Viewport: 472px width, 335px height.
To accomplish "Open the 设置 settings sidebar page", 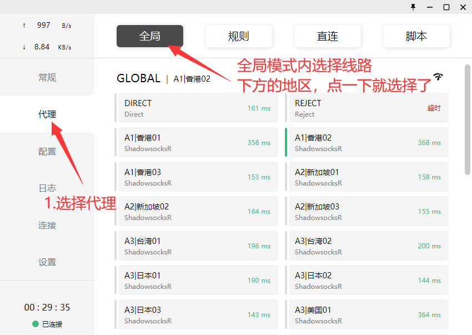I will coord(47,262).
